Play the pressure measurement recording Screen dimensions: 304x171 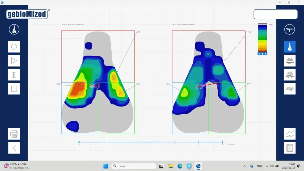click(x=14, y=61)
